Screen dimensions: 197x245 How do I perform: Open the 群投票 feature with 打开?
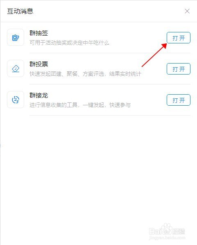click(x=179, y=69)
